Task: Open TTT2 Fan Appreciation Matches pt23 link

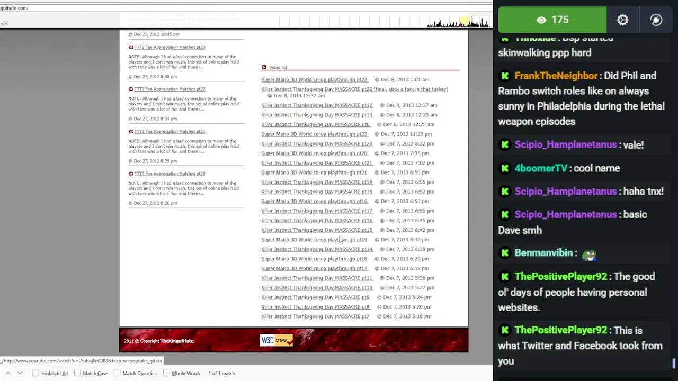Action: (169, 47)
